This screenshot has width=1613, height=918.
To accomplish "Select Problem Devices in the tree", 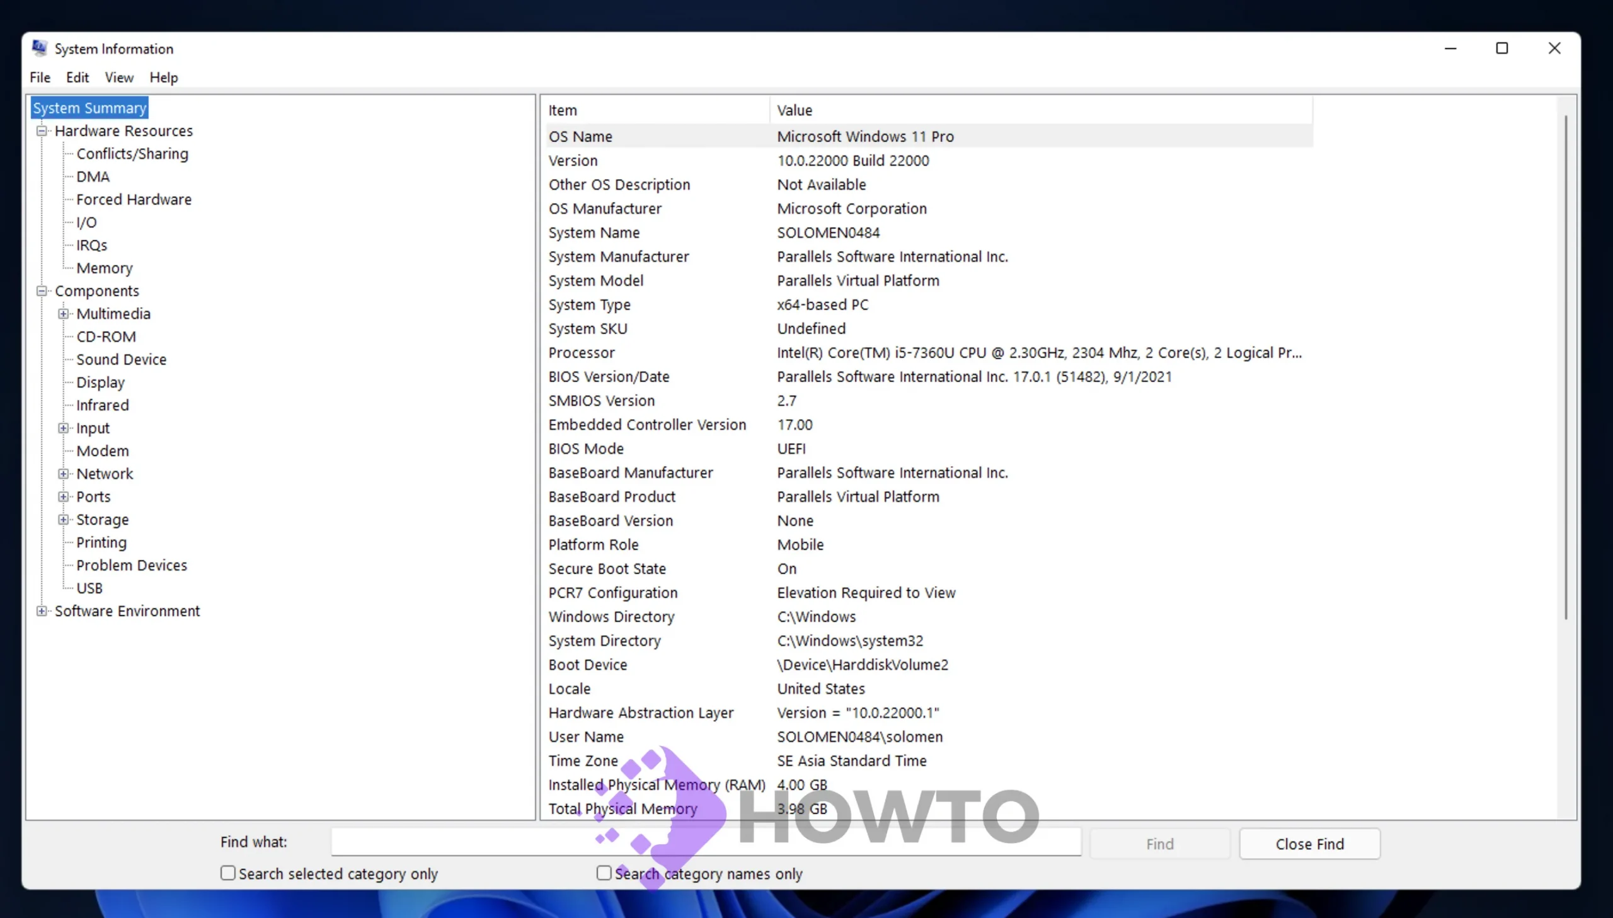I will [132, 566].
